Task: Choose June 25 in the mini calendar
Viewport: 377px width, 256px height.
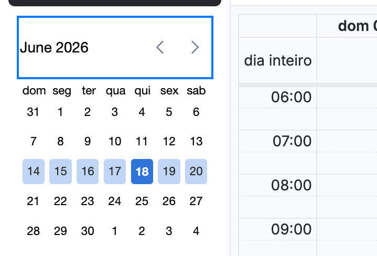Action: pos(142,201)
